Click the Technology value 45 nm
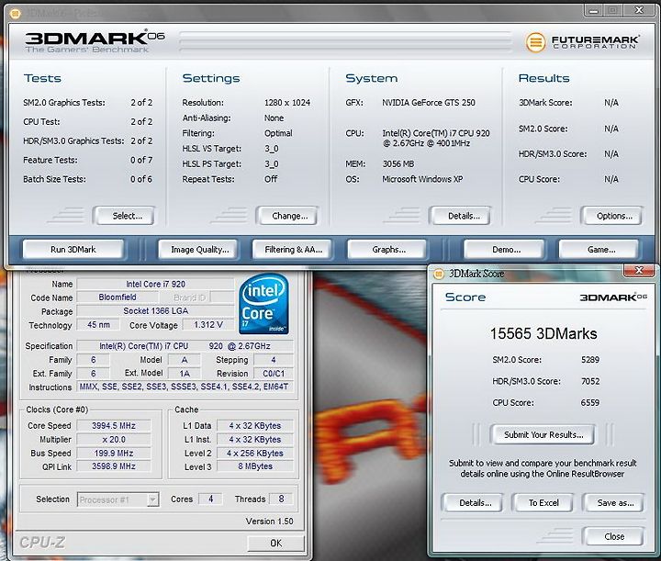Screen dimensions: 661x561 coord(98,324)
